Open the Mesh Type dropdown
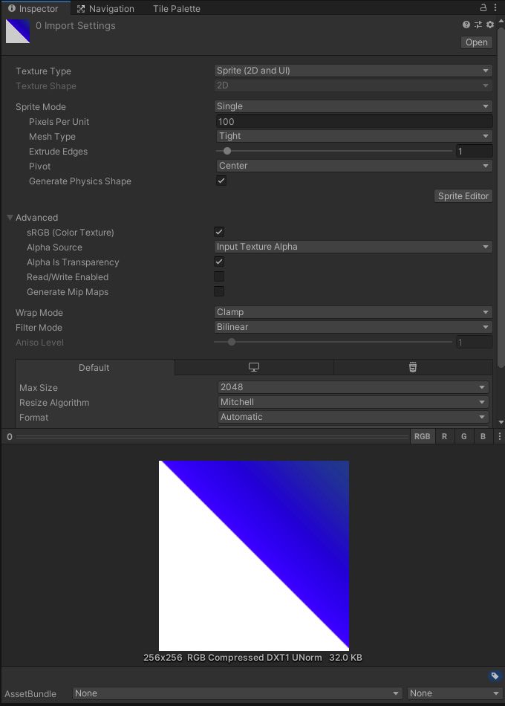Screen dimensions: 505x706 354,136
